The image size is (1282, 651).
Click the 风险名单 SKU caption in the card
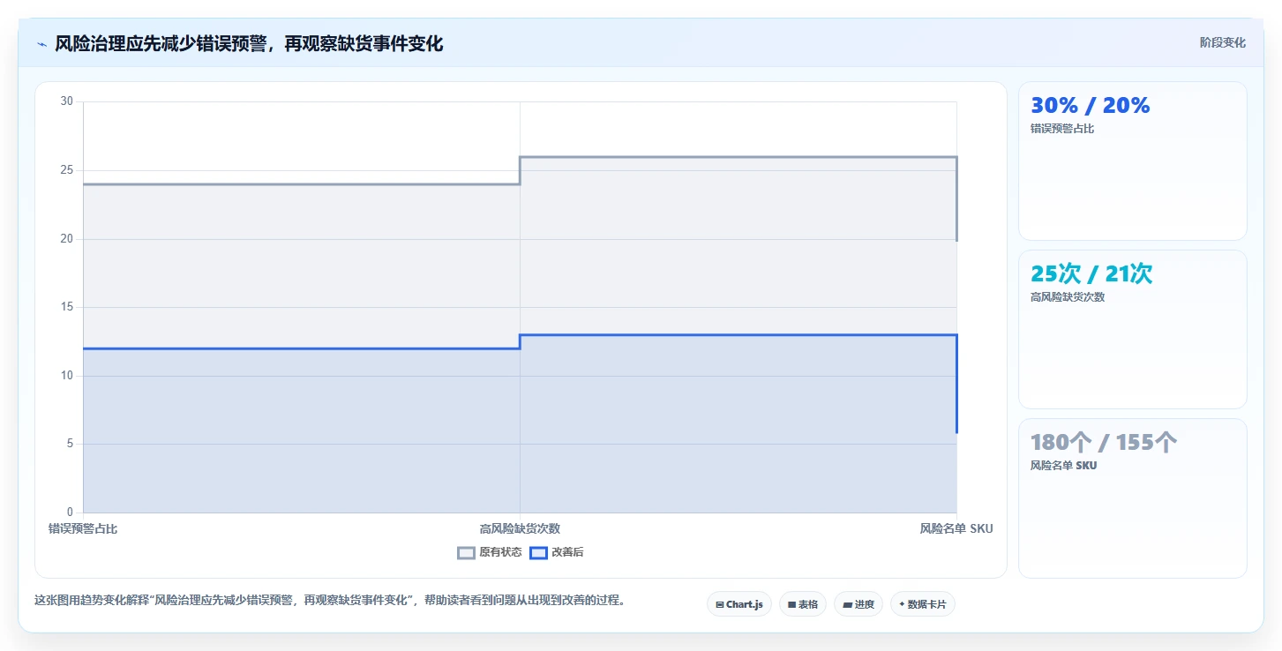pos(1063,466)
